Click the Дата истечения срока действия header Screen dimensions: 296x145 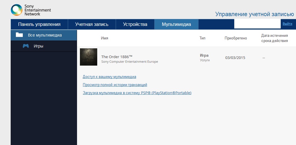[x=274, y=38]
